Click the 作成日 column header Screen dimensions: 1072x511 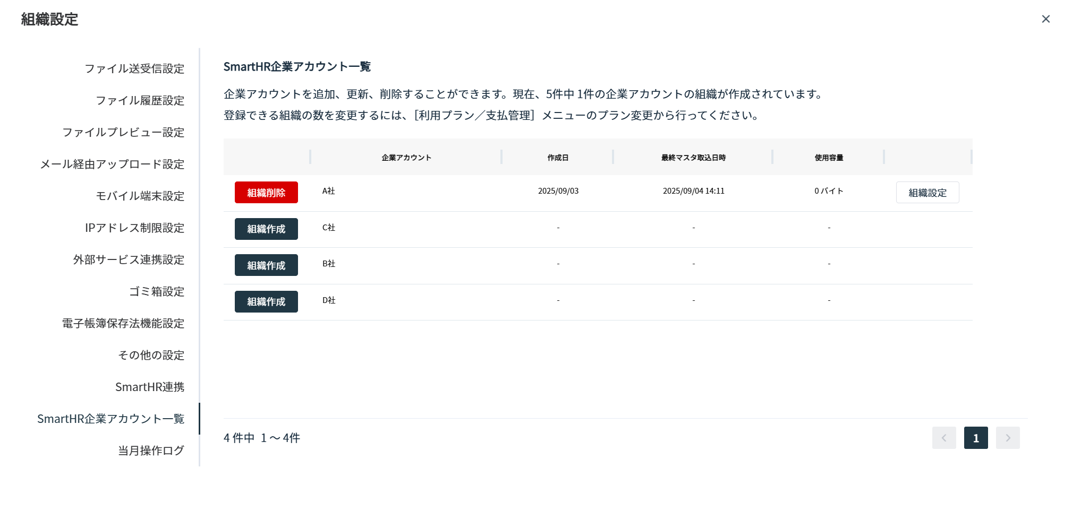tap(558, 158)
